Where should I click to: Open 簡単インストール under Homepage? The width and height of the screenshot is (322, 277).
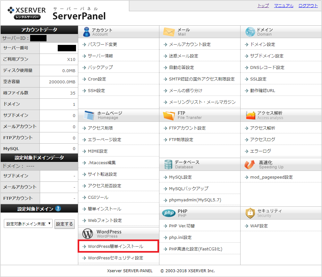click(x=105, y=209)
